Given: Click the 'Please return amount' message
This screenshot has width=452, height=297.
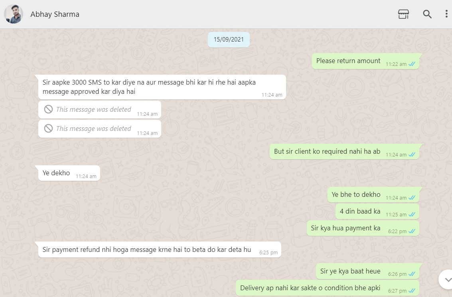Looking at the screenshot, I should 365,61.
